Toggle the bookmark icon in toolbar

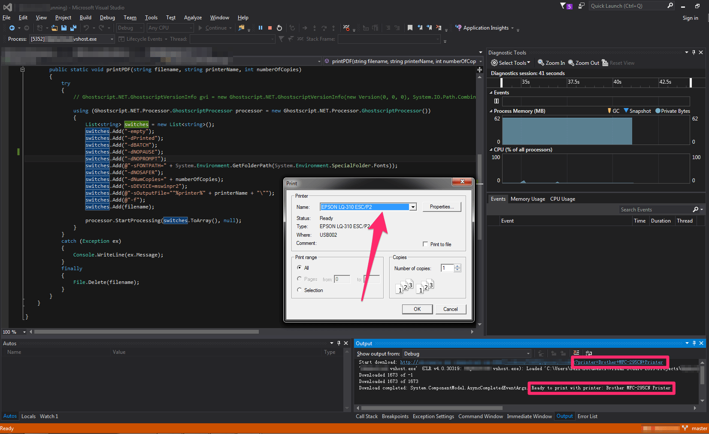[410, 28]
